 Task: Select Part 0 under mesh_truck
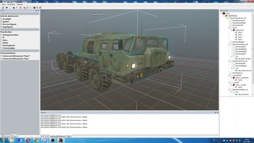240,33
